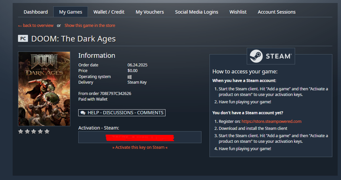Click the redacted Steam activation key field
The width and height of the screenshot is (341, 180).
click(140, 137)
